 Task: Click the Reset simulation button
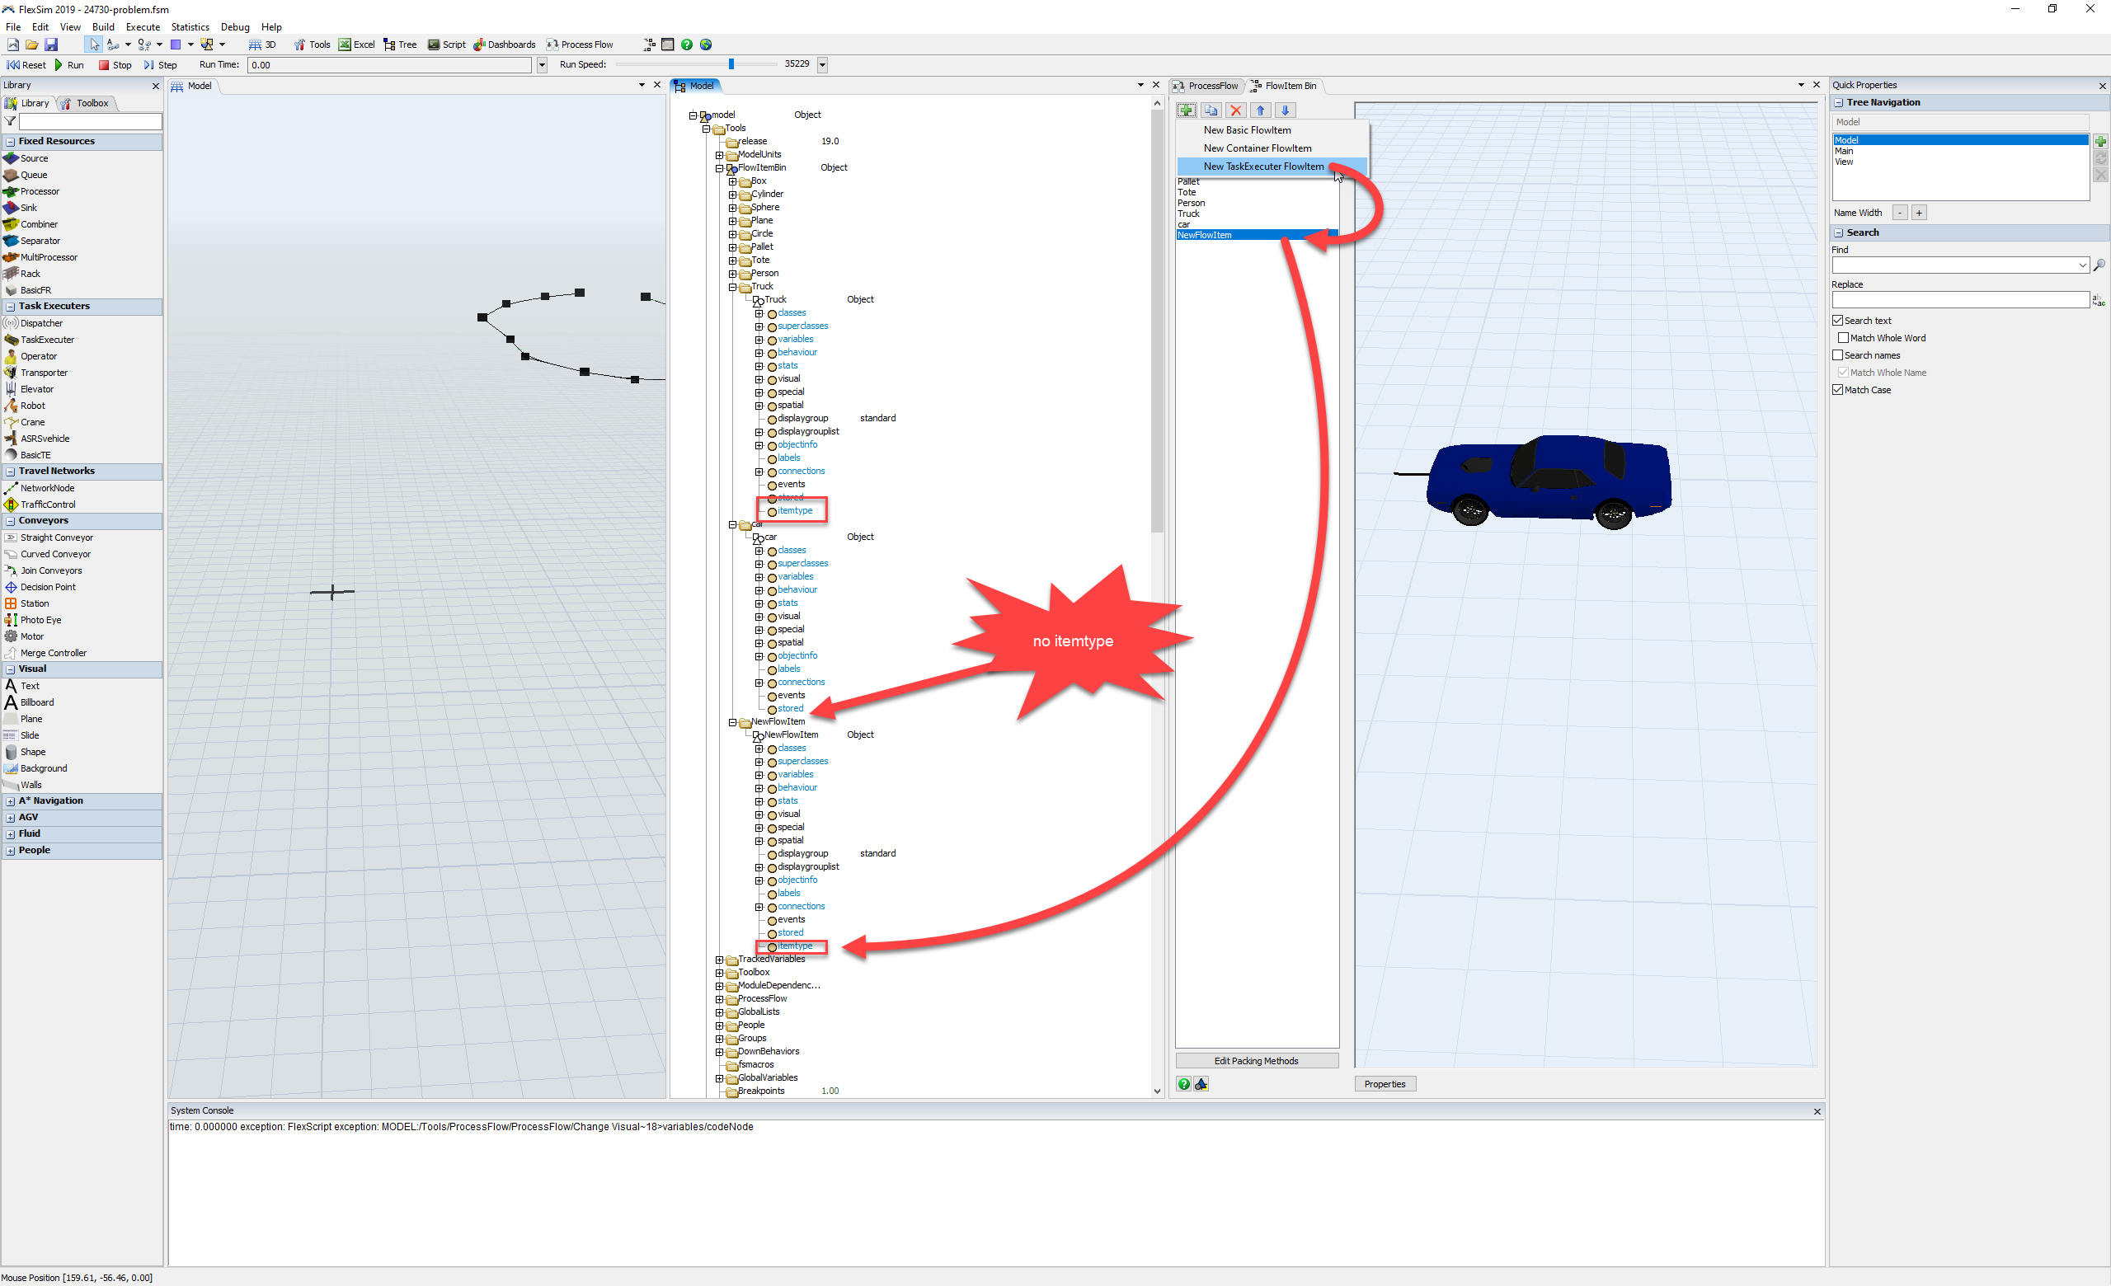point(26,65)
